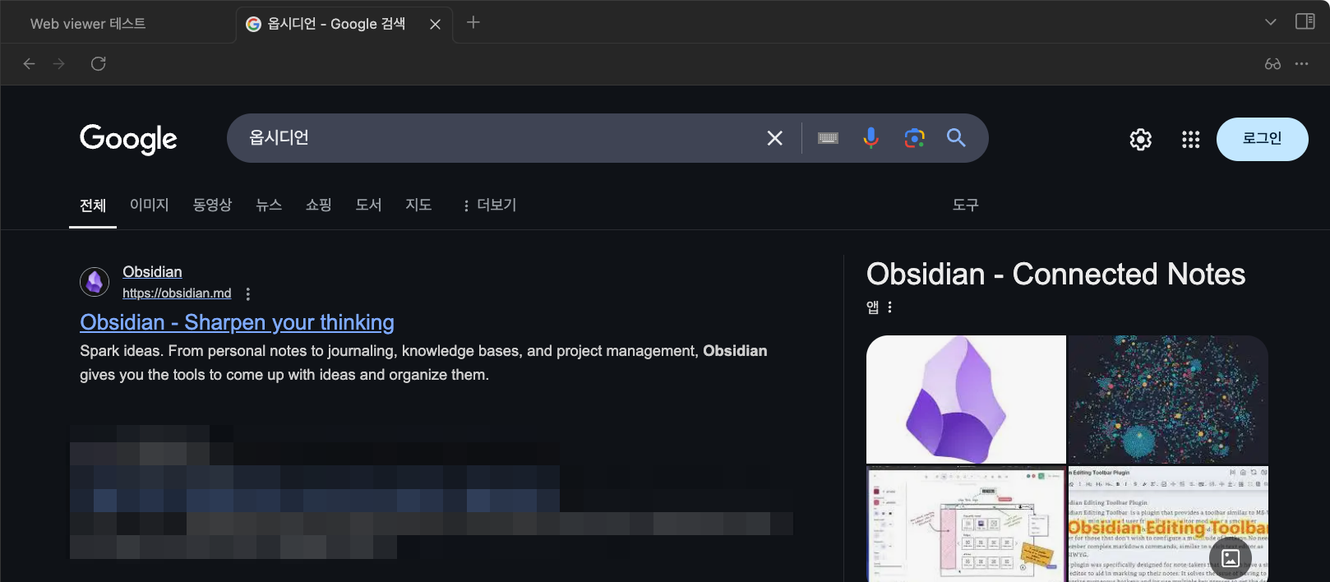
Task: Search by image with Google Lens
Action: tap(915, 138)
